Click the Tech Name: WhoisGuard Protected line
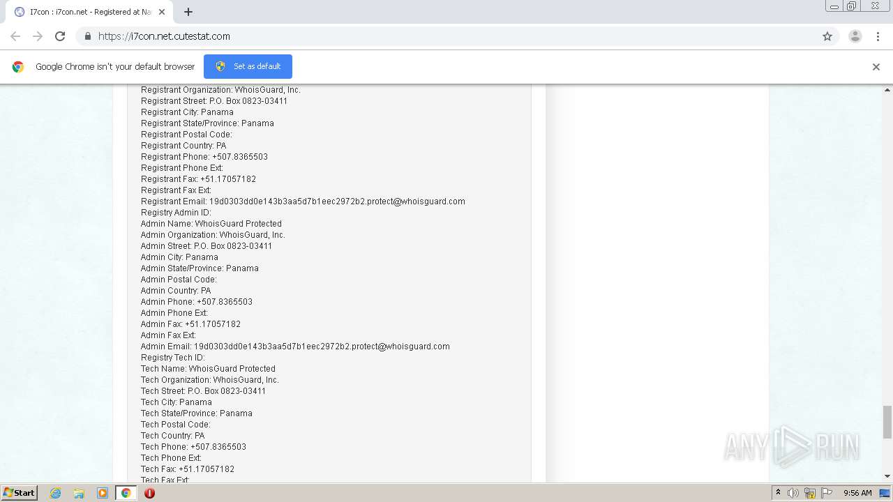This screenshot has height=502, width=893. [208, 369]
